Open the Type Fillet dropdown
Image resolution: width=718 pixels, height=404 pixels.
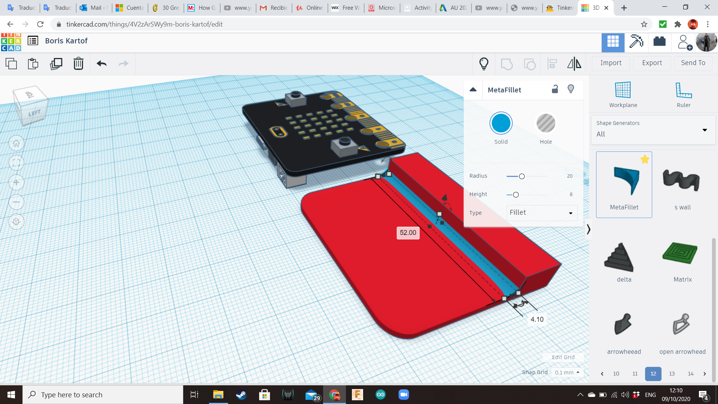[541, 212]
